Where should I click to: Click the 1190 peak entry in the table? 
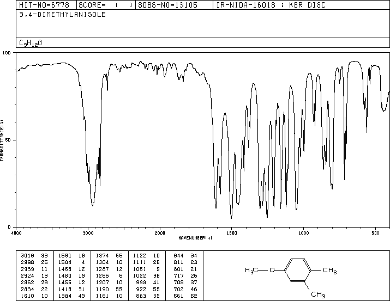[109, 290]
